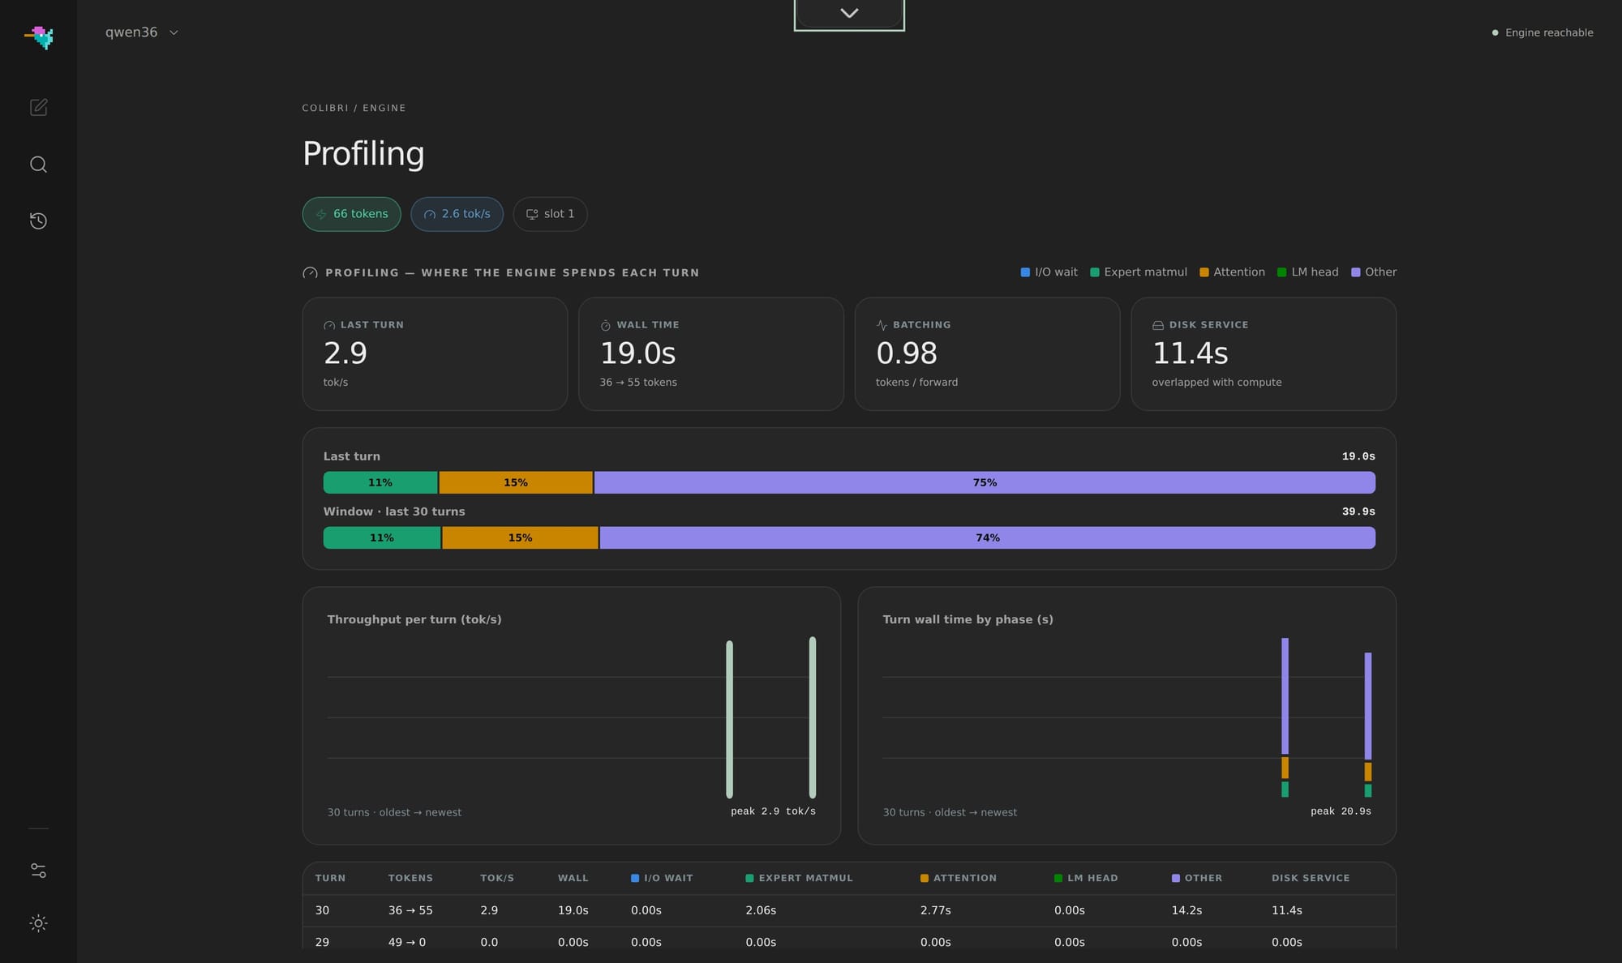1622x963 pixels.
Task: Click the ATTENTION column header
Action: 959,878
